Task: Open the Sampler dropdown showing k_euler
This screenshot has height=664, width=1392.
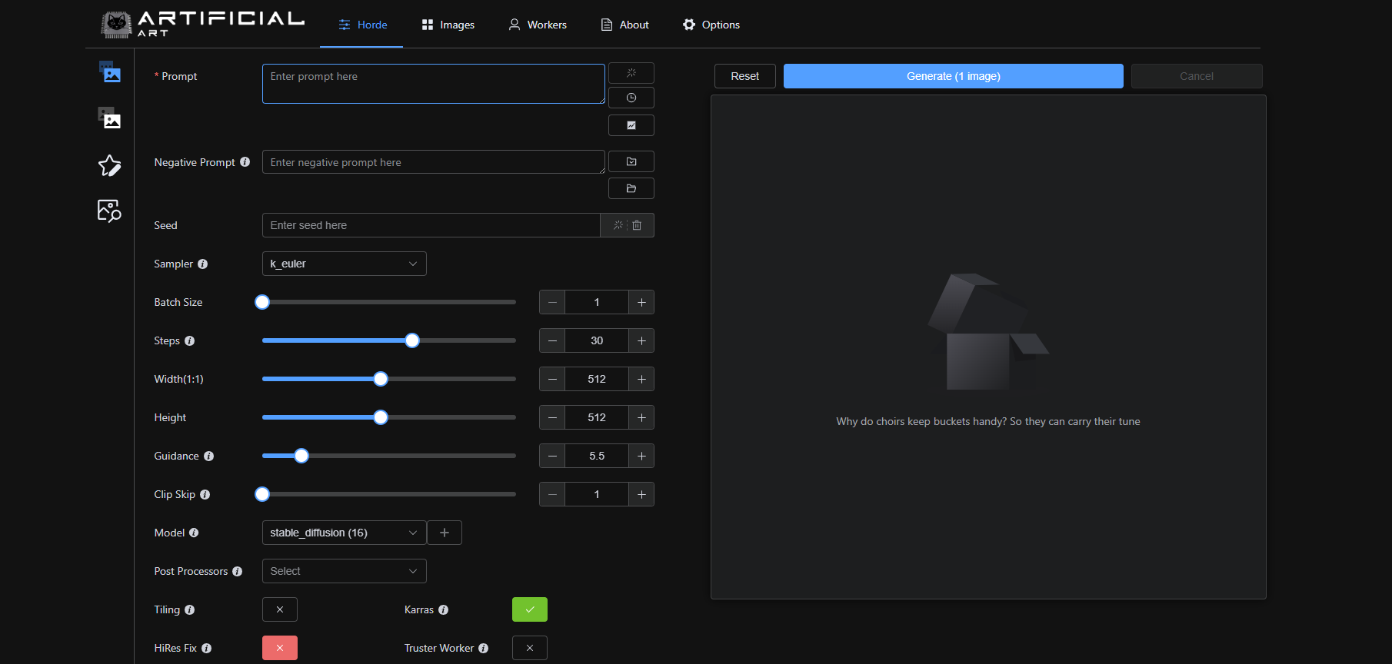Action: pos(345,264)
